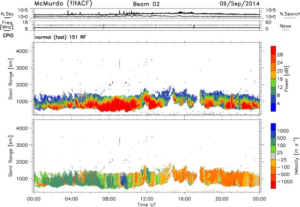This screenshot has width=300, height=207.
Task: Select the 28 label on power colorbar
Action: pyautogui.click(x=280, y=55)
